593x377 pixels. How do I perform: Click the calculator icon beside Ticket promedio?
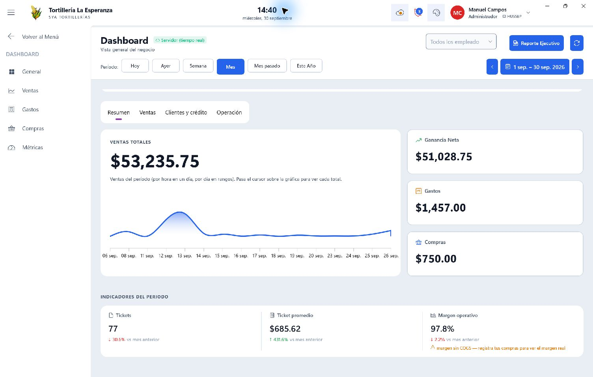click(x=272, y=315)
